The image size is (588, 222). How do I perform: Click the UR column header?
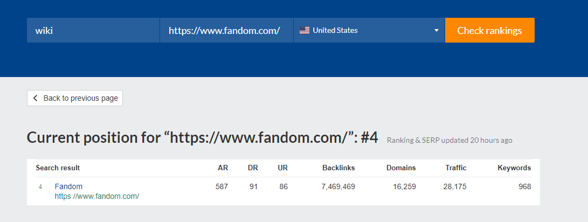pyautogui.click(x=282, y=168)
